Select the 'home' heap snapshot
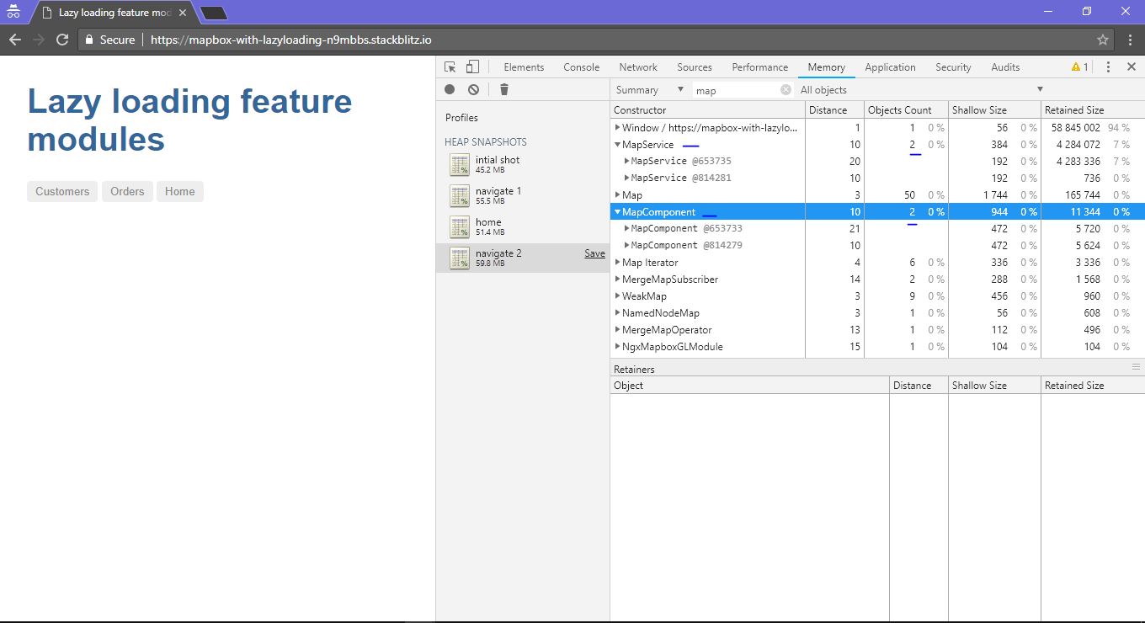The height and width of the screenshot is (623, 1145). coord(522,227)
